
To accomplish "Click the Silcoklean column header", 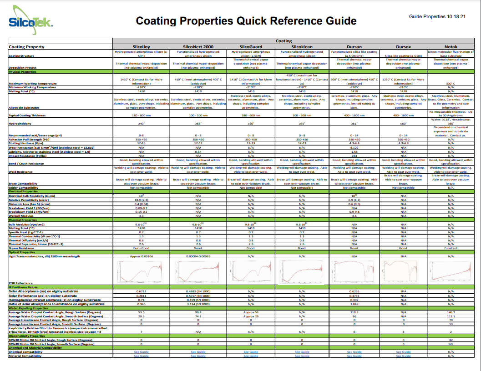I will [302, 47].
